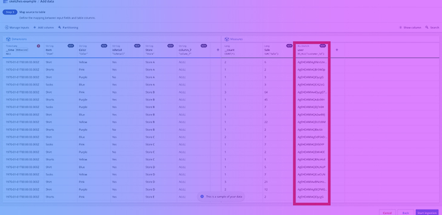Open the Manage inputs tool
Viewport: 442px width, 215px height.
(17, 27)
